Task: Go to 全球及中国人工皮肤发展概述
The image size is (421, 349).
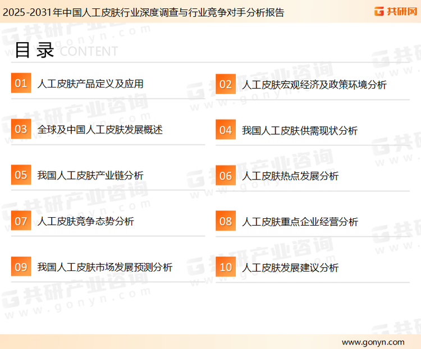Action: coord(100,130)
